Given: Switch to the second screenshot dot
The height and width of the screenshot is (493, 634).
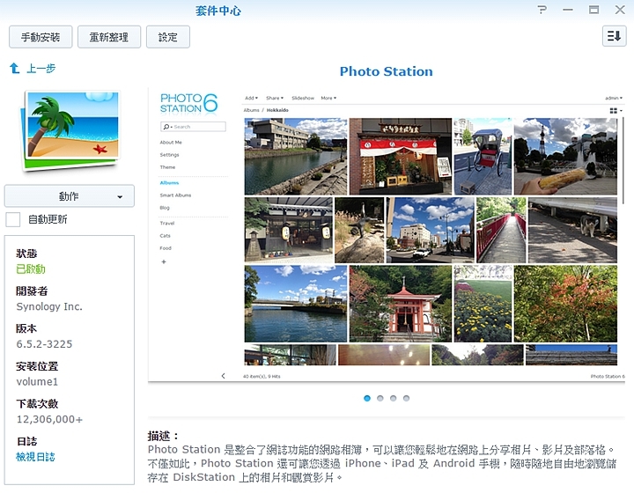Looking at the screenshot, I should coord(380,398).
